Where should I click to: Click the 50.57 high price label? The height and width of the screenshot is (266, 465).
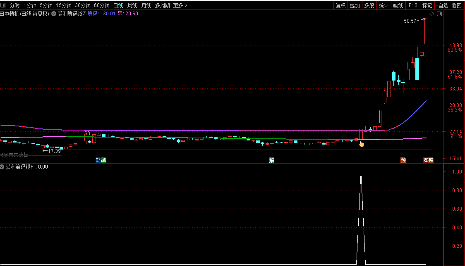(x=410, y=21)
